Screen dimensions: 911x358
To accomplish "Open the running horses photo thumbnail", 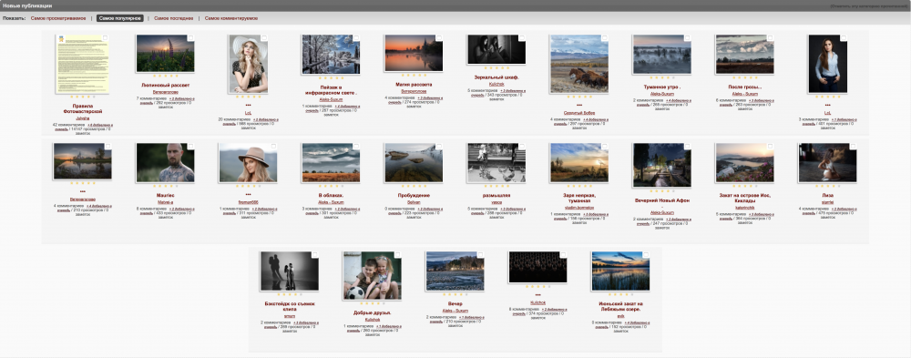I will coord(578,64).
